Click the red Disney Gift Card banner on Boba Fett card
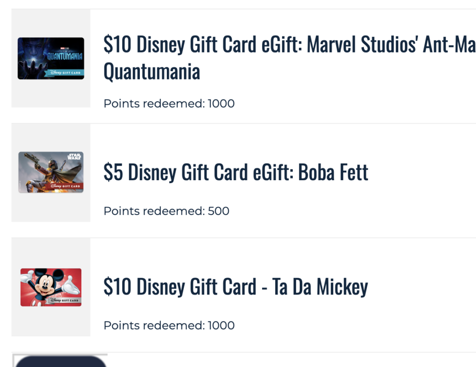The image size is (476, 367). [x=65, y=186]
